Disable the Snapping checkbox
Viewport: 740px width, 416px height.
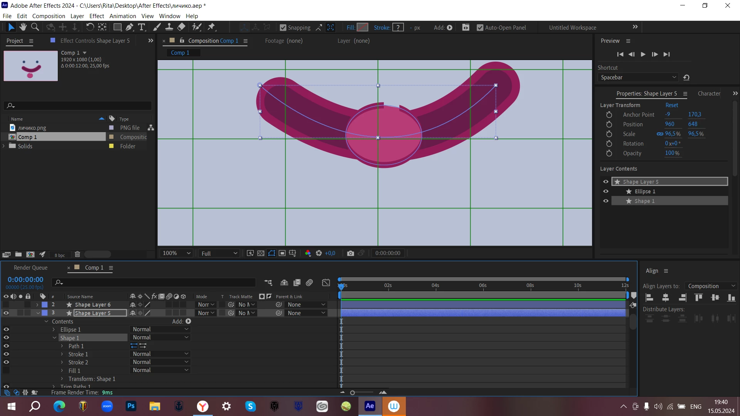point(283,28)
